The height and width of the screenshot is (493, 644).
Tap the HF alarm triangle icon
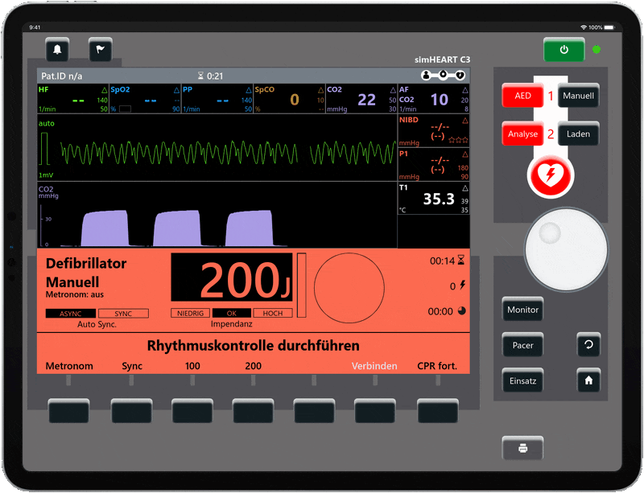point(105,89)
